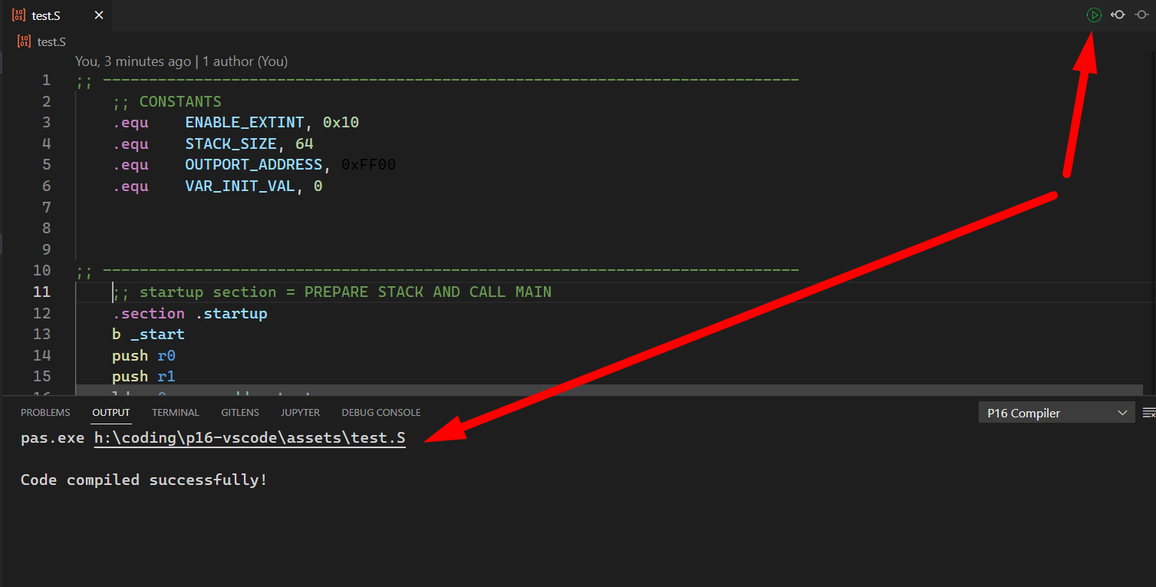
Task: Run the P16 compile button in the editor toolbar
Action: coord(1094,15)
